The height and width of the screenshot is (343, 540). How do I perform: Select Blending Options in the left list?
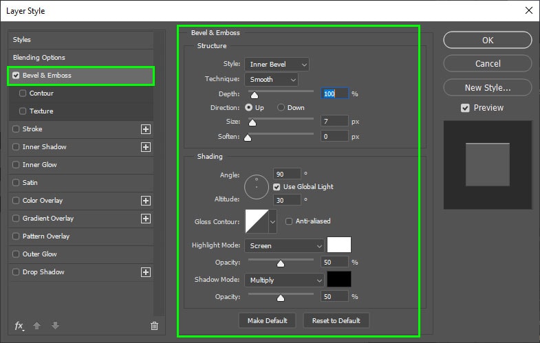pyautogui.click(x=39, y=58)
